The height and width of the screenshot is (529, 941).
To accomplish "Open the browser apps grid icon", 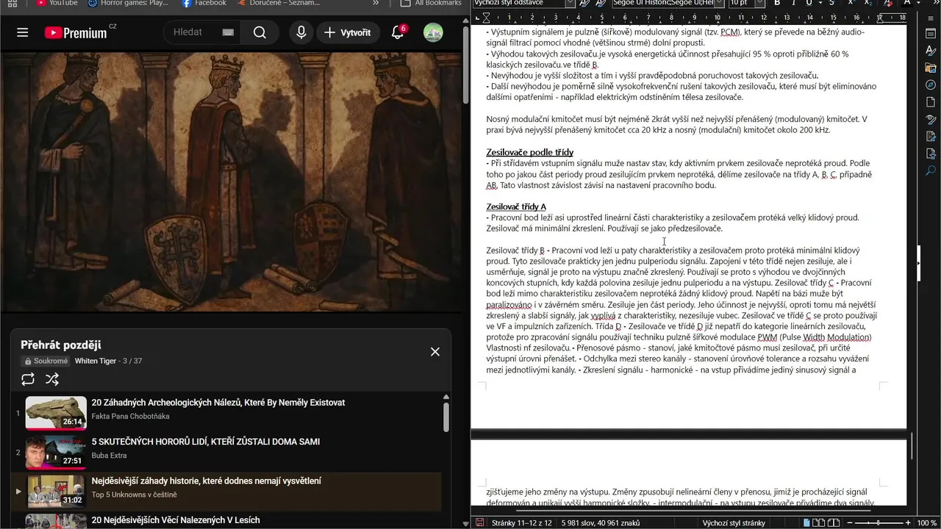I will point(12,4).
